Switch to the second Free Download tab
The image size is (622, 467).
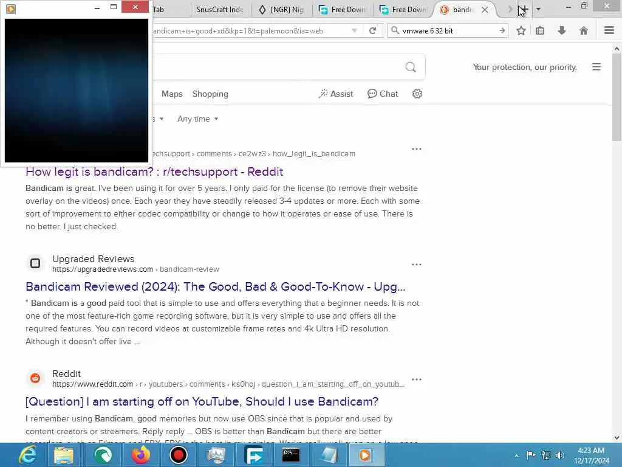pos(403,10)
